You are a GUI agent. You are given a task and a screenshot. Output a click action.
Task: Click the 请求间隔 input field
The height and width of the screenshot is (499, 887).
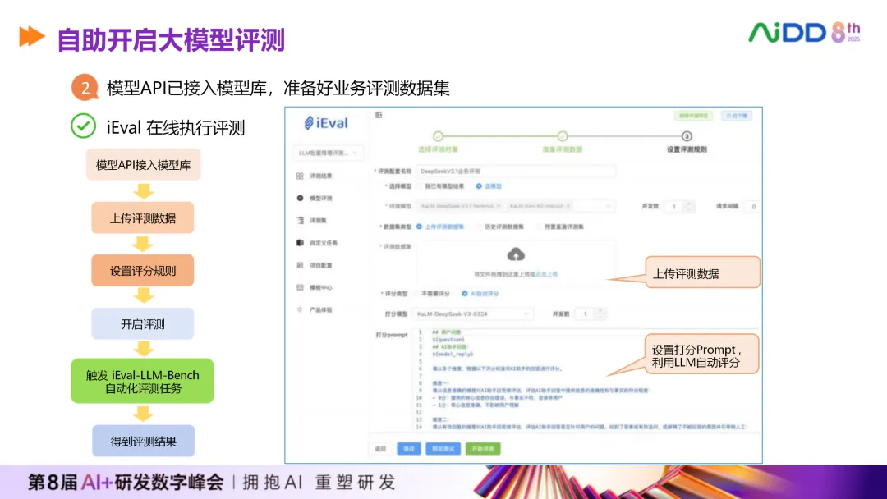(x=752, y=206)
